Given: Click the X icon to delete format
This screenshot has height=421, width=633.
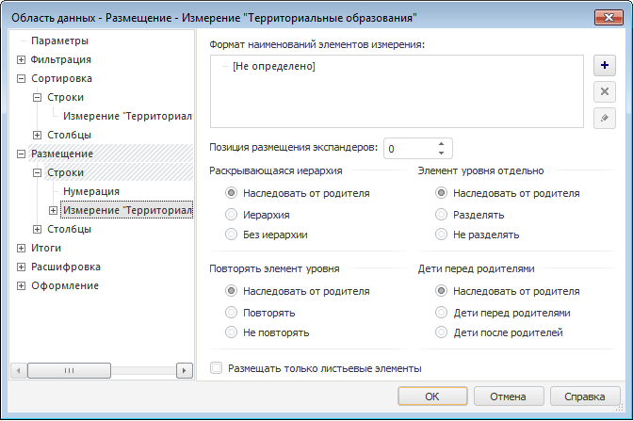Looking at the screenshot, I should (604, 92).
